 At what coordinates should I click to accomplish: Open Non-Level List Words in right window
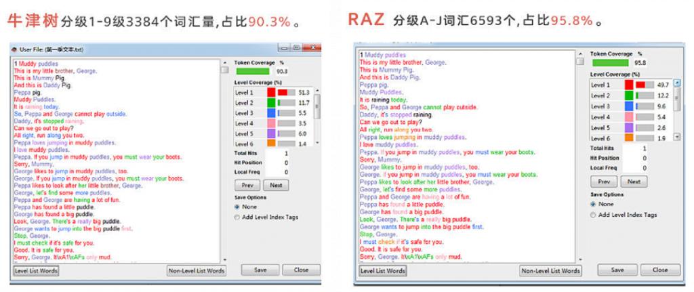pyautogui.click(x=550, y=271)
